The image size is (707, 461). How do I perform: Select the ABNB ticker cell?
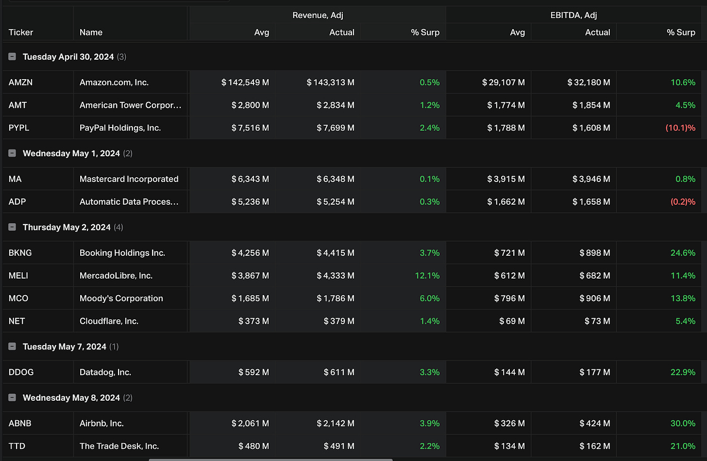click(38, 423)
